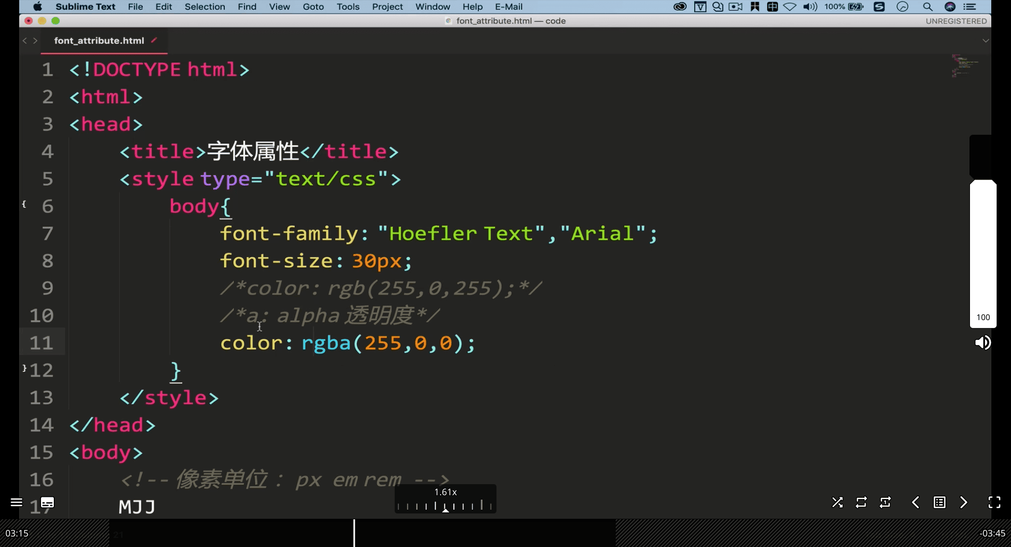Click the title text 字体属性
Screen dimensions: 1011x547
[x=253, y=151]
